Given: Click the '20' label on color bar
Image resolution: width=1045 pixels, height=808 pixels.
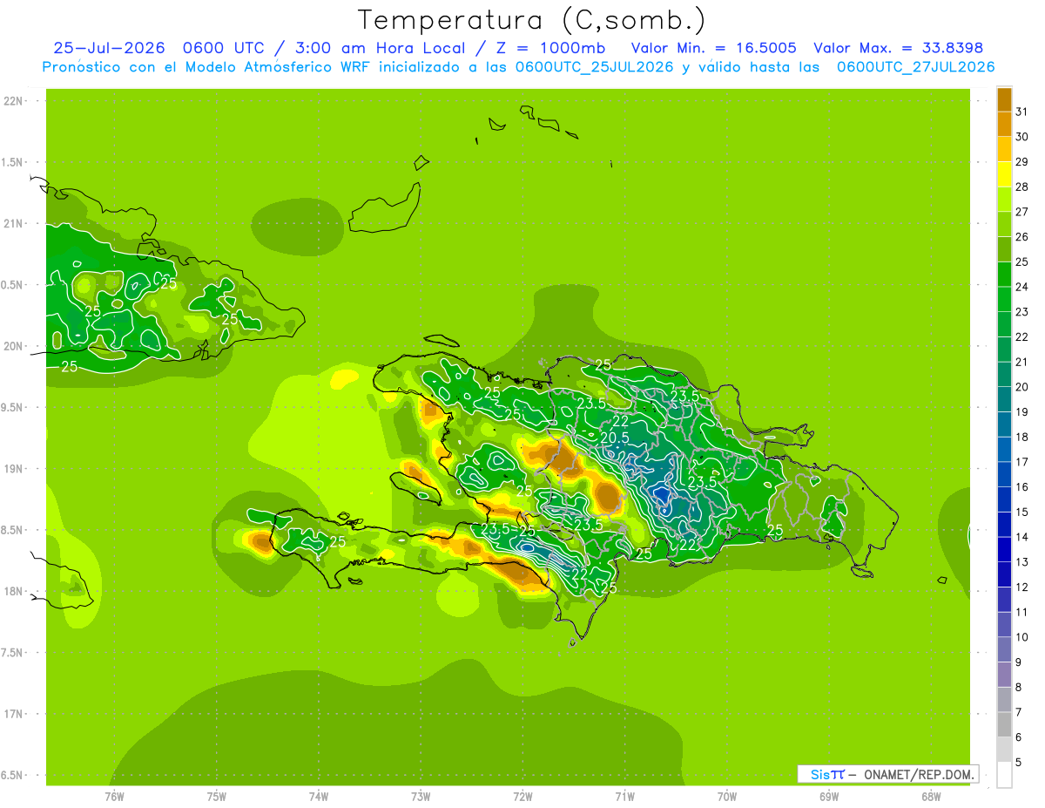Looking at the screenshot, I should click(1021, 387).
